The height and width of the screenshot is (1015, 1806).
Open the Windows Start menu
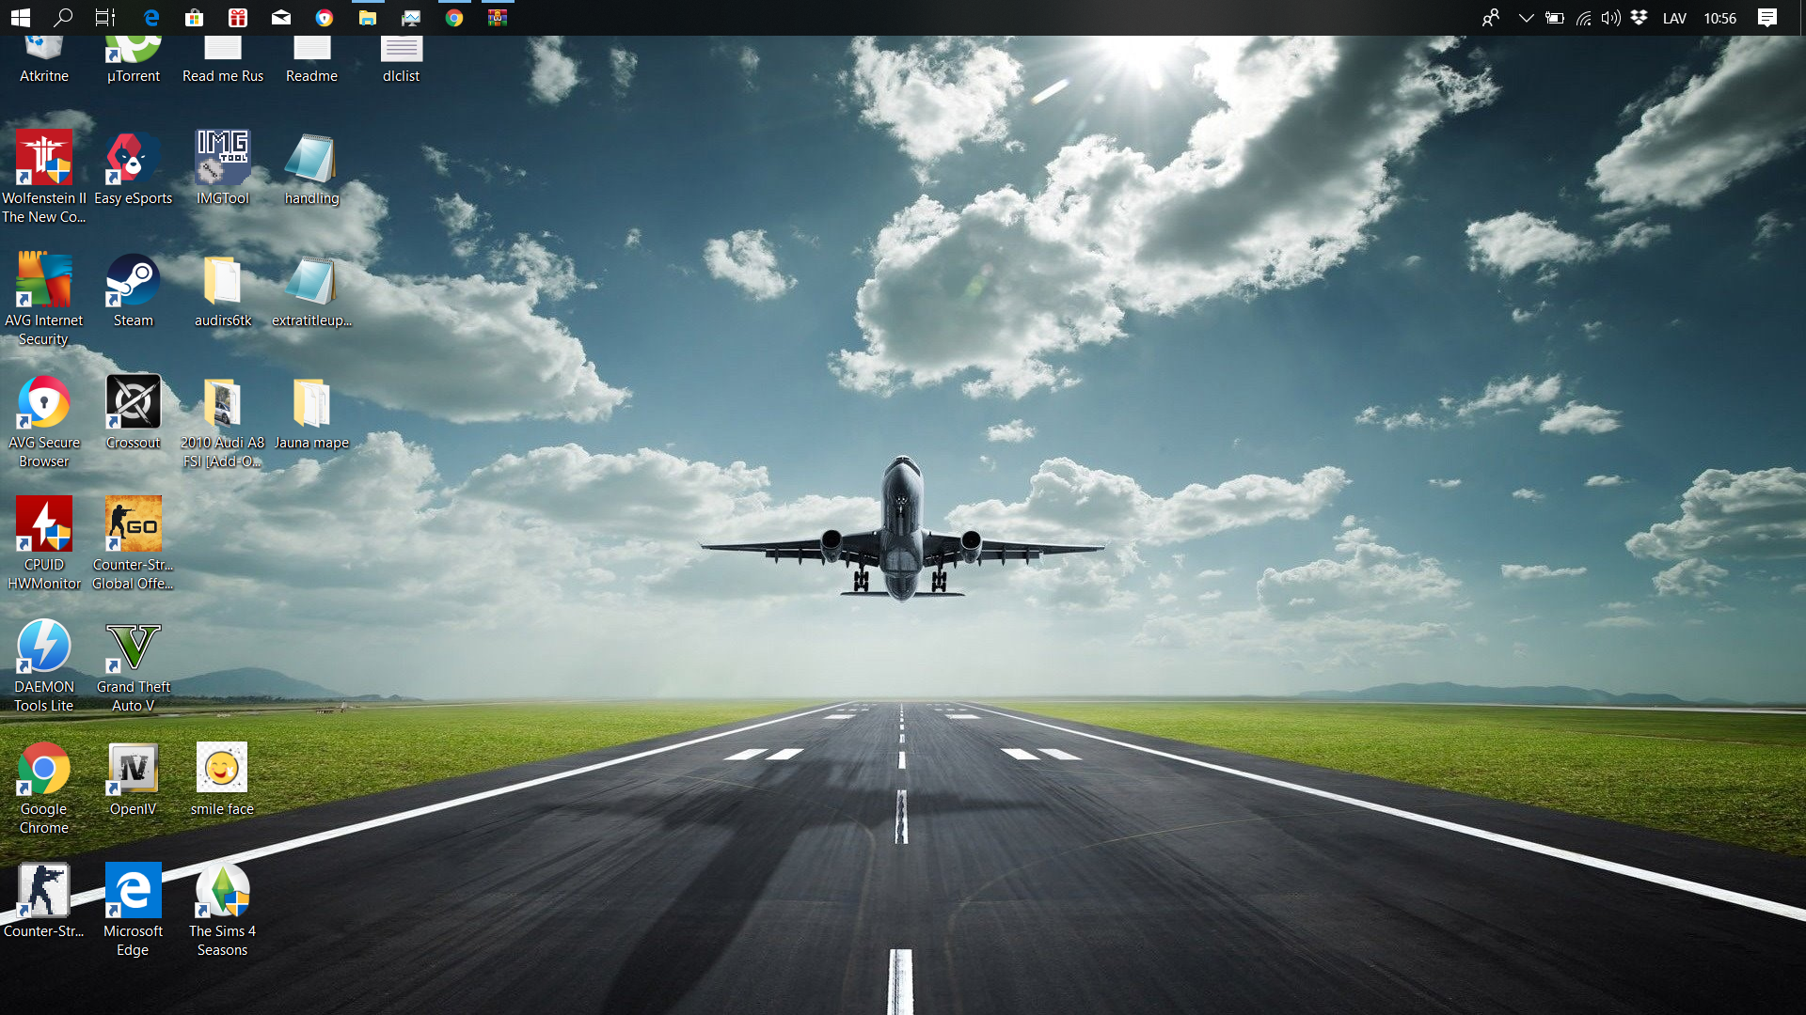[20, 18]
